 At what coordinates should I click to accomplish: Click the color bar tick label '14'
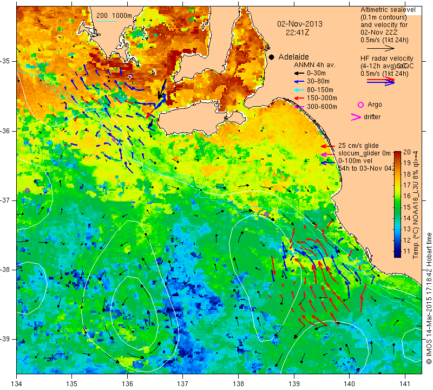coord(407,218)
